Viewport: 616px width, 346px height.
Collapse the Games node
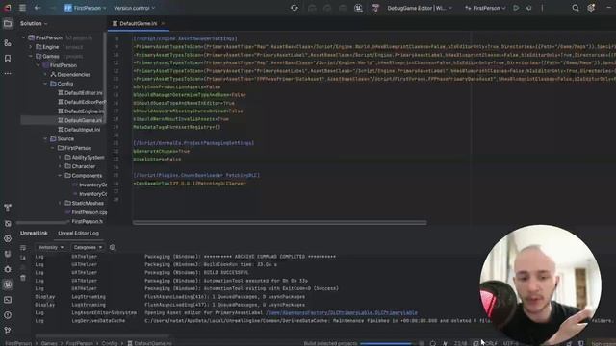31,56
